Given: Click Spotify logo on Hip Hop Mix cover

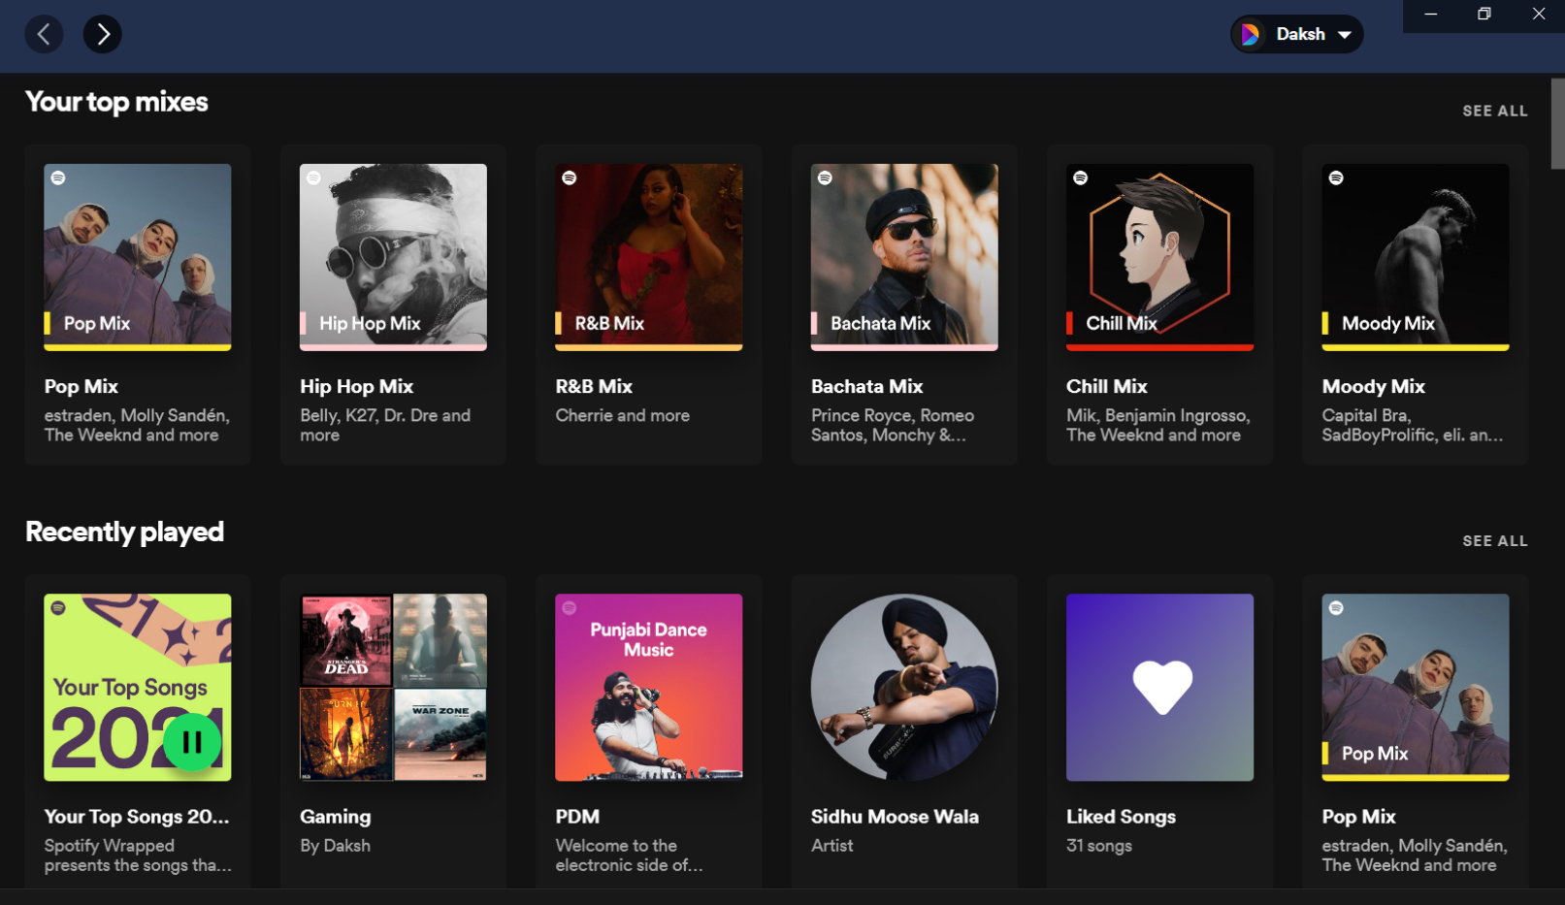Looking at the screenshot, I should [313, 178].
